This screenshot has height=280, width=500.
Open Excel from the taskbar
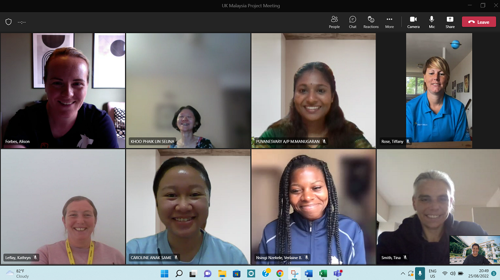coord(323,274)
